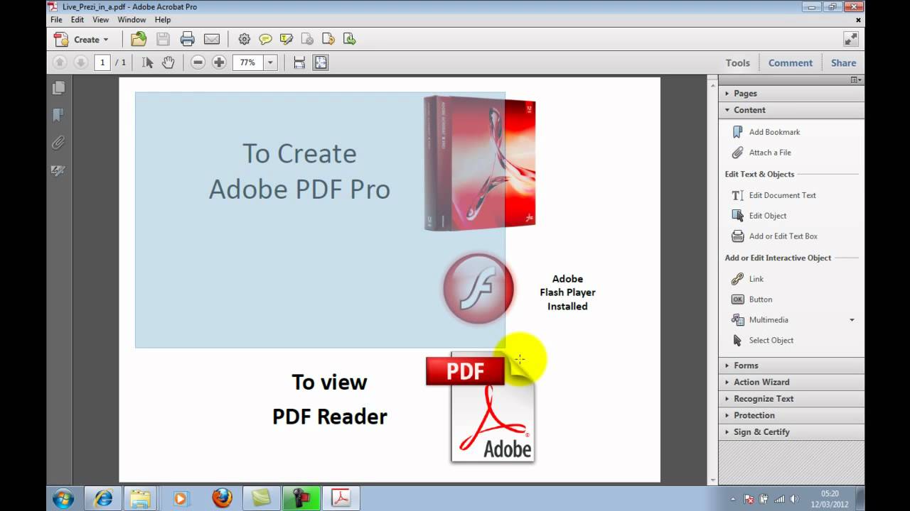Viewport: 910px width, 511px height.
Task: Click the email envelope icon
Action: [212, 40]
